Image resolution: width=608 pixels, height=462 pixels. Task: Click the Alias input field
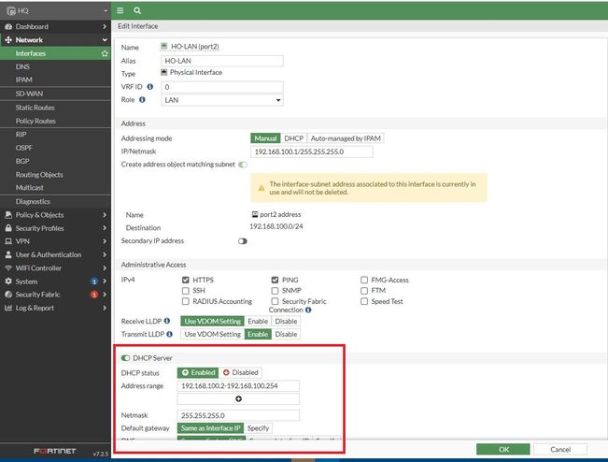(x=221, y=61)
